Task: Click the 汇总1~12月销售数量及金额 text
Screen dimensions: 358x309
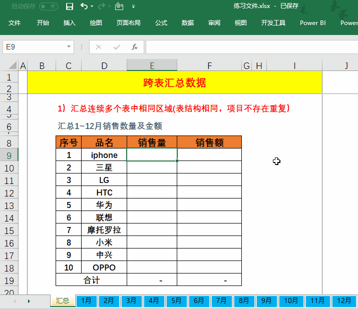Action: (x=110, y=126)
